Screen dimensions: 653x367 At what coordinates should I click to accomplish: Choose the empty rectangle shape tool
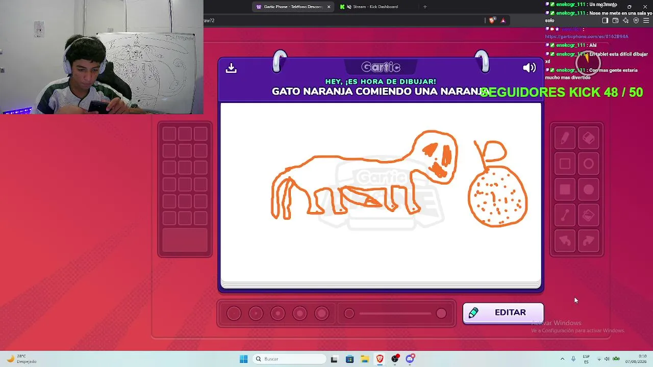(565, 164)
